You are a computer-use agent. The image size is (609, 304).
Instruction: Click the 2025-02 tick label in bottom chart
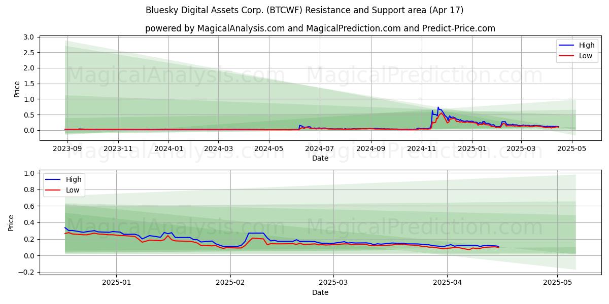click(230, 283)
